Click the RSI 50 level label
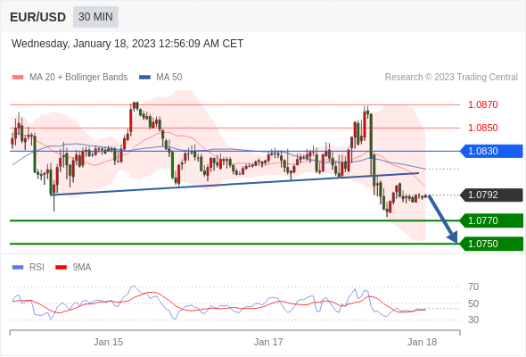 [x=473, y=303]
